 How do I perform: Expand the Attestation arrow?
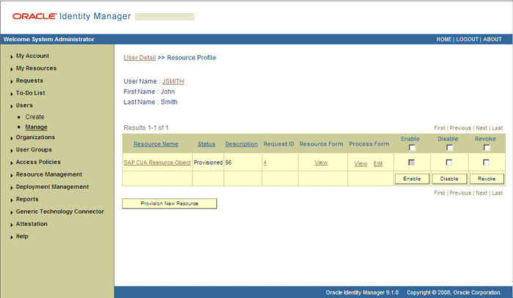12,225
